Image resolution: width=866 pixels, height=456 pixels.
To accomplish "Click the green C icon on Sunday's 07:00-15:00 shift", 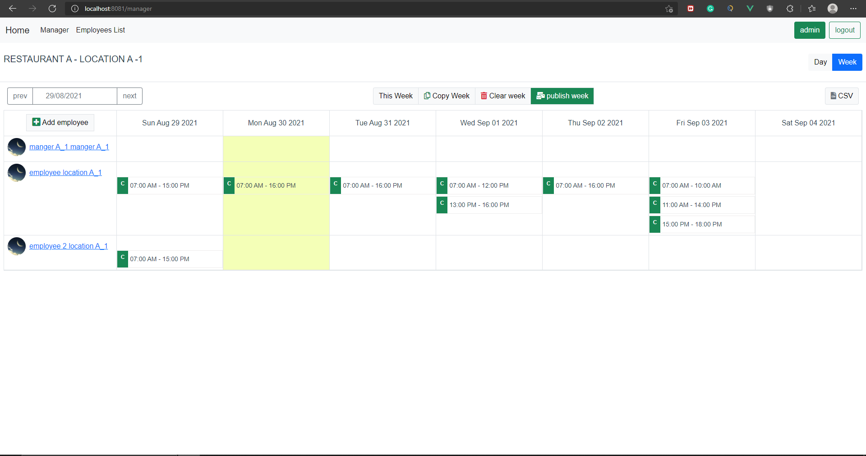I will (x=122, y=185).
